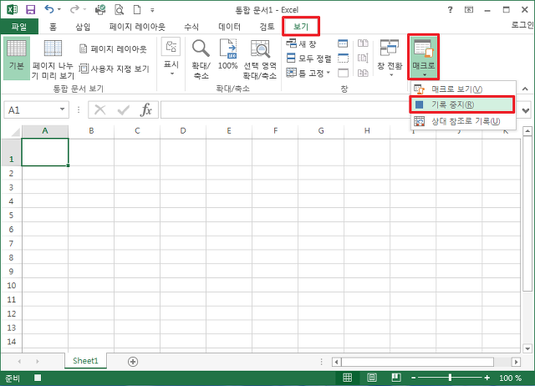Reset zoom with the 100% ribbon button
The width and height of the screenshot is (535, 386).
click(228, 54)
